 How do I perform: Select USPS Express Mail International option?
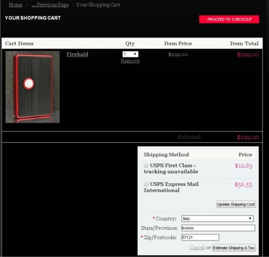(x=146, y=184)
